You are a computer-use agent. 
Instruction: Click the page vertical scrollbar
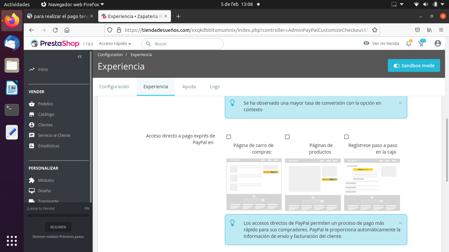coord(447,149)
